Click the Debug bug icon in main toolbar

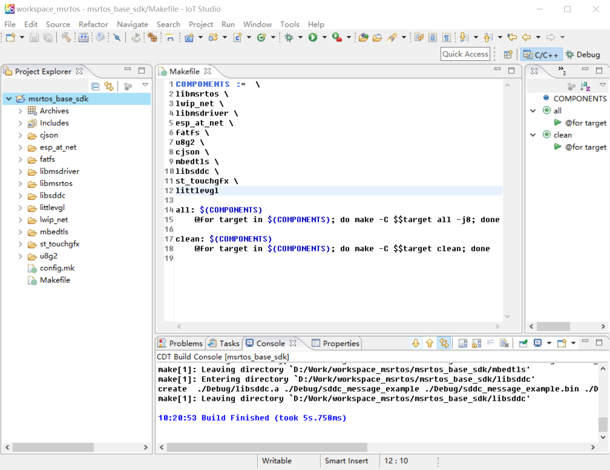click(x=289, y=37)
